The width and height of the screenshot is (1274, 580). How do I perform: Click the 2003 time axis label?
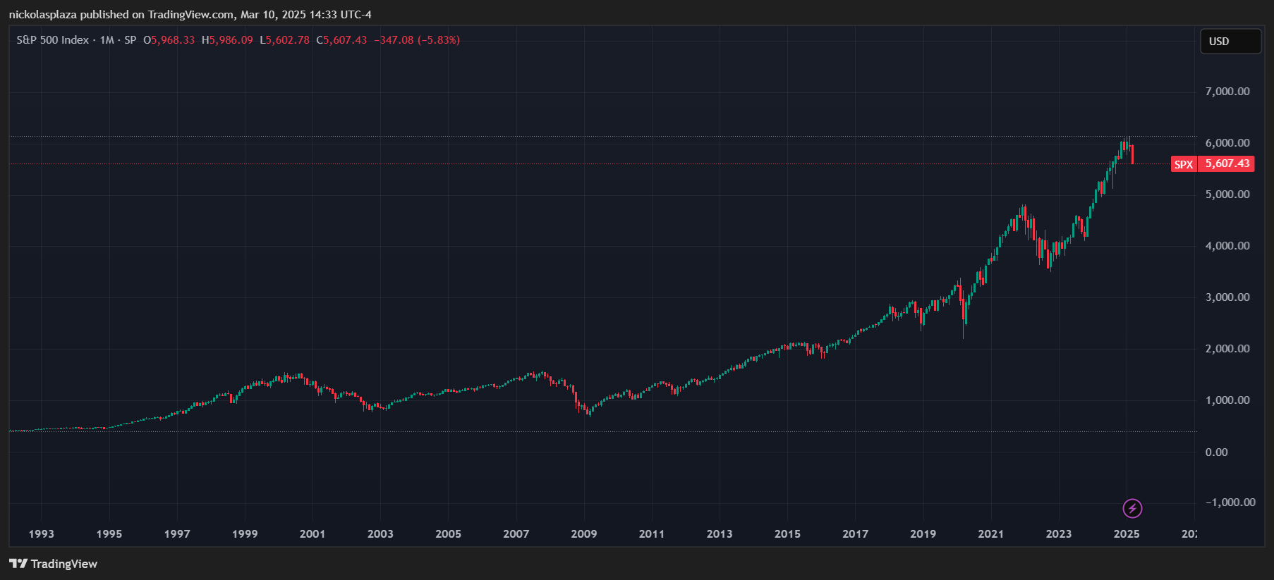(x=380, y=534)
